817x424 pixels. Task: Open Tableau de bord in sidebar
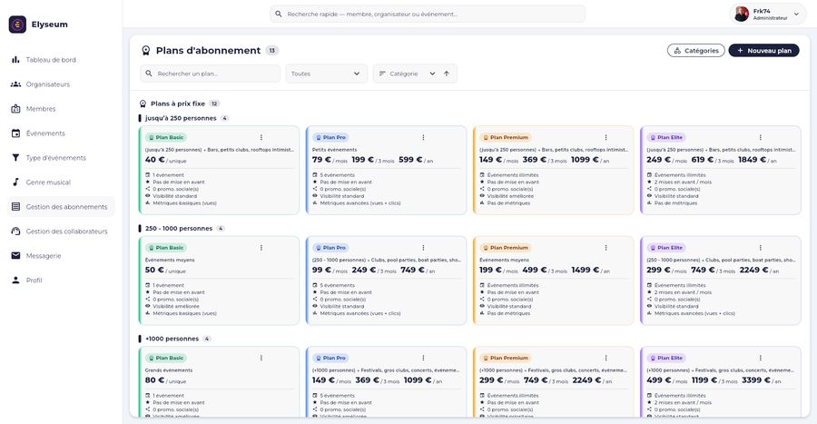[62, 60]
